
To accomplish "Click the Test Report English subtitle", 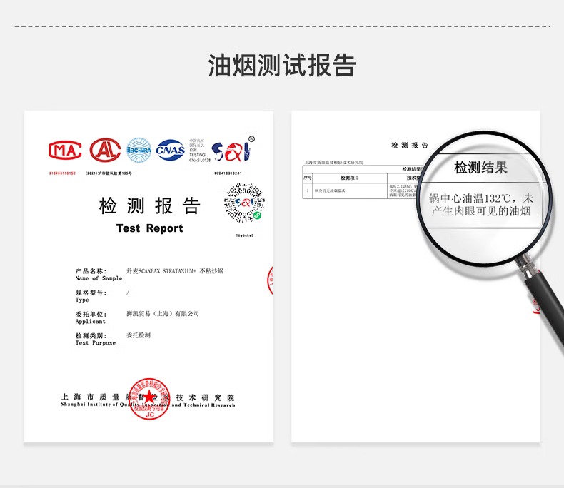I will pos(150,228).
